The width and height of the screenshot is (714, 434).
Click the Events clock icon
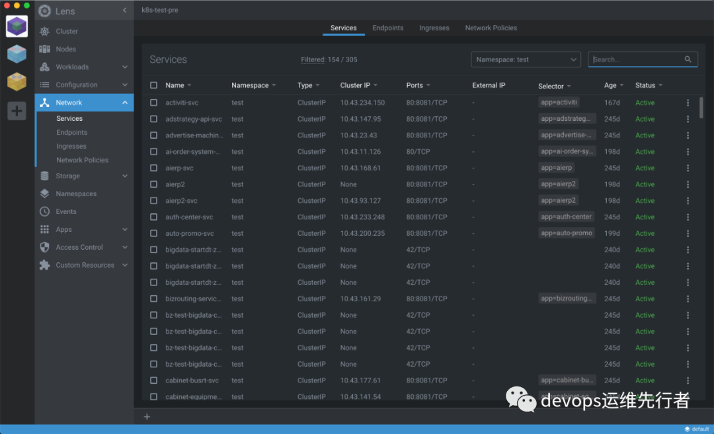pyautogui.click(x=44, y=211)
